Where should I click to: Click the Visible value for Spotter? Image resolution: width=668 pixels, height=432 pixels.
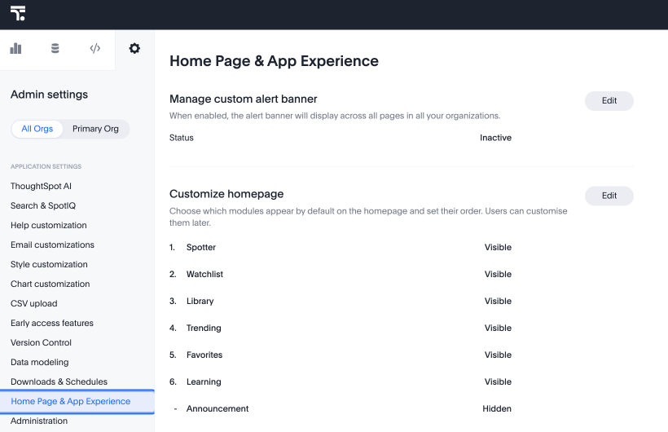(498, 247)
